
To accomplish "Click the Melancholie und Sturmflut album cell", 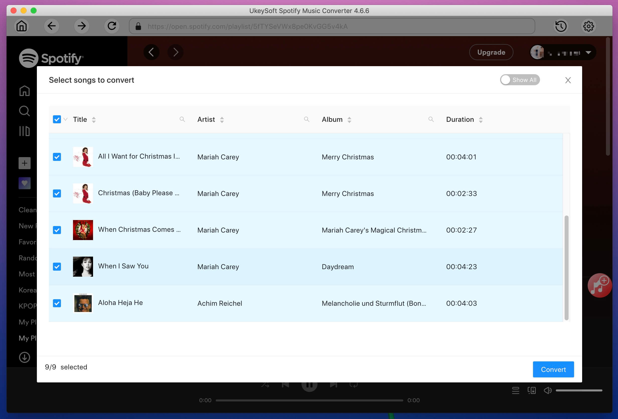I will (x=374, y=303).
